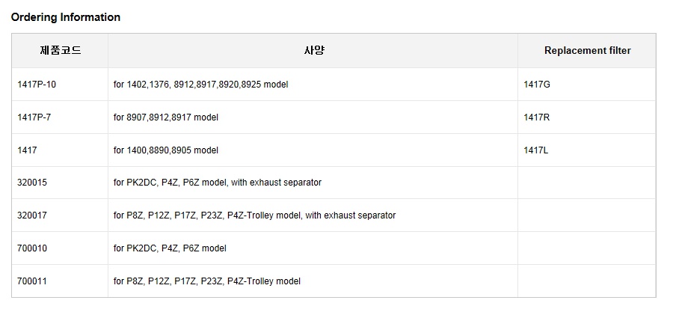Click the empty replacement filter cell for 700011
Screen dimensions: 676x312
tap(587, 281)
